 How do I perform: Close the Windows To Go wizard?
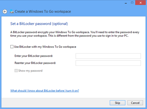[x=140, y=3]
